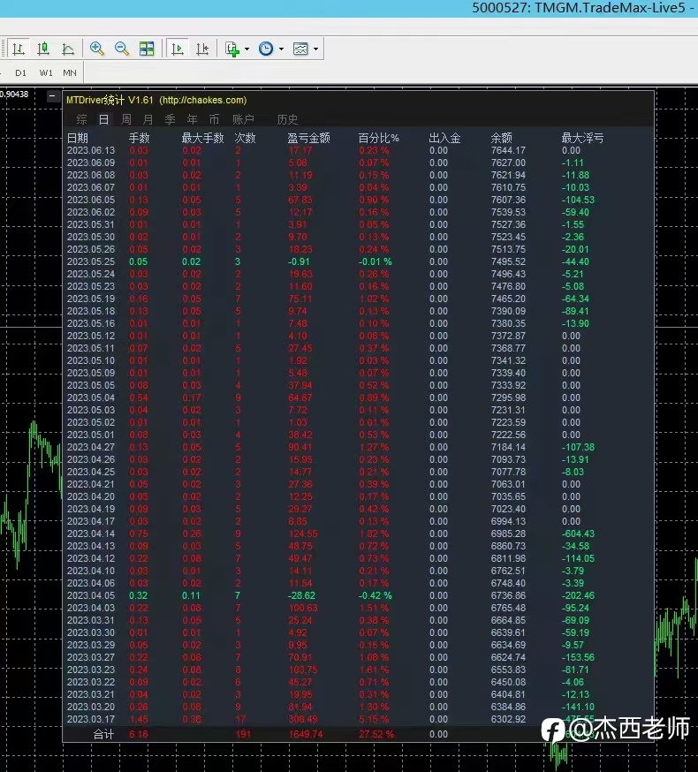
Task: Switch to the 季 quarterly tab
Action: (170, 119)
